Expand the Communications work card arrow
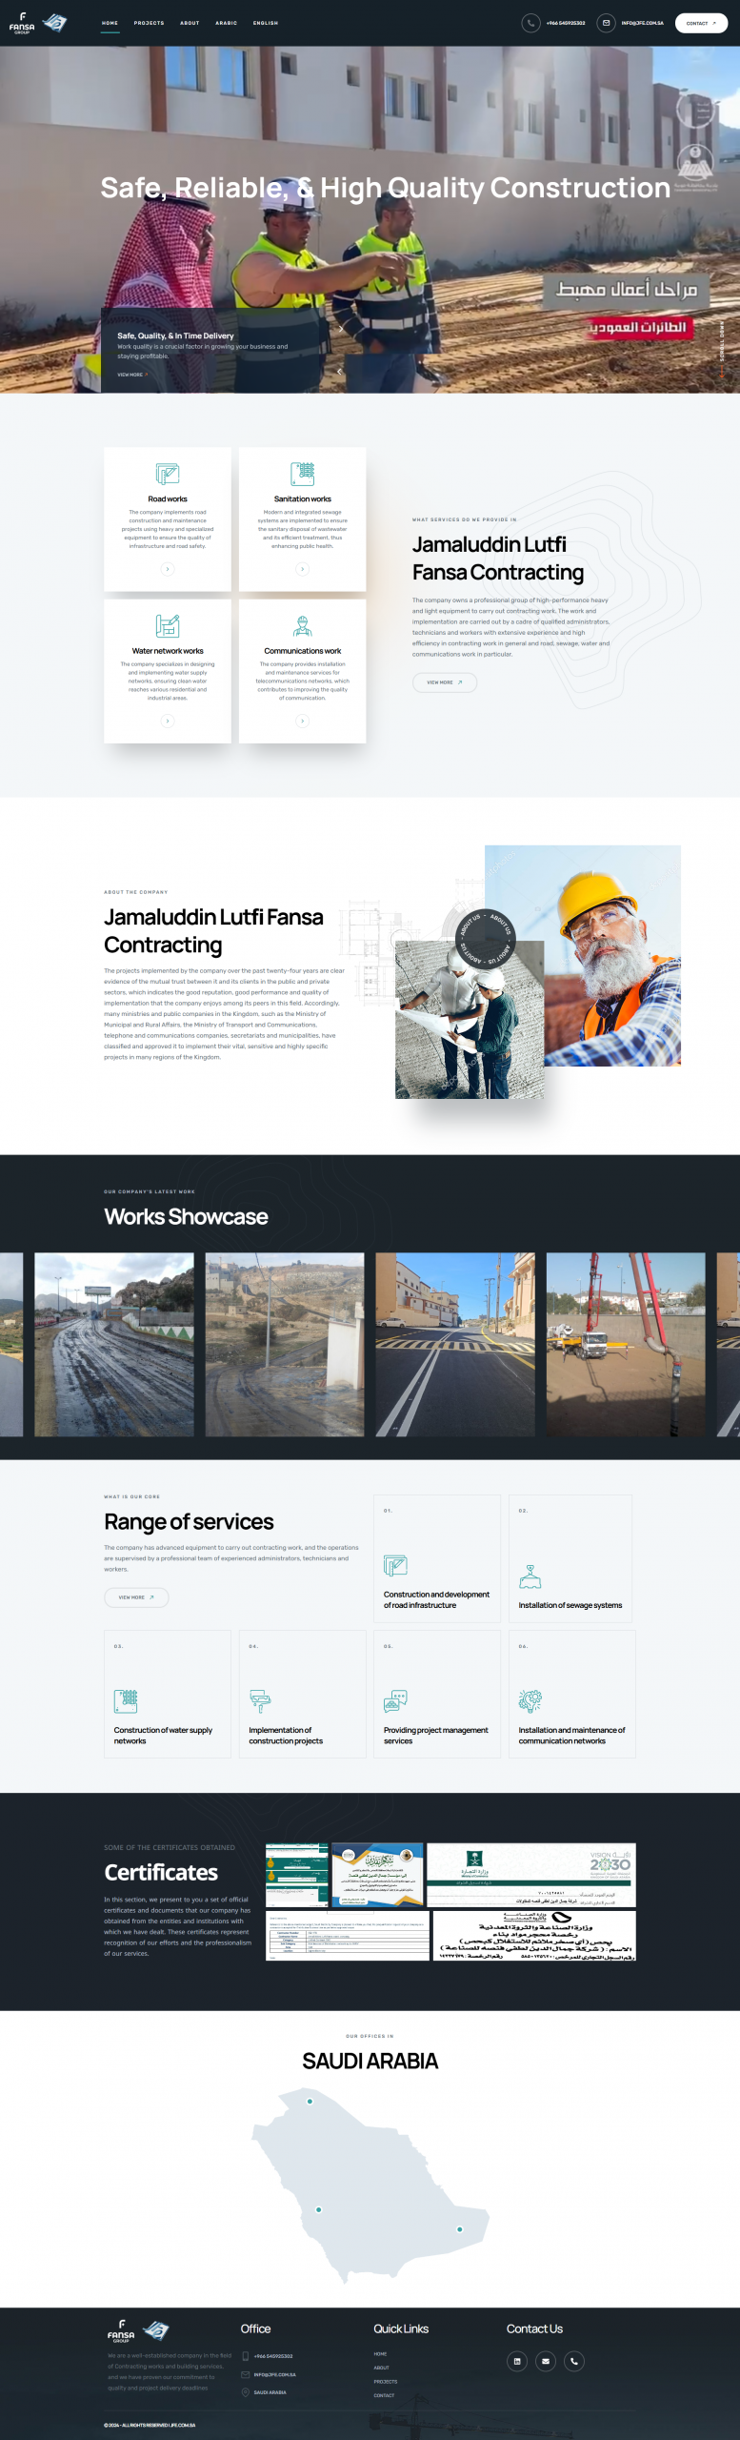The image size is (740, 2440). pyautogui.click(x=302, y=721)
